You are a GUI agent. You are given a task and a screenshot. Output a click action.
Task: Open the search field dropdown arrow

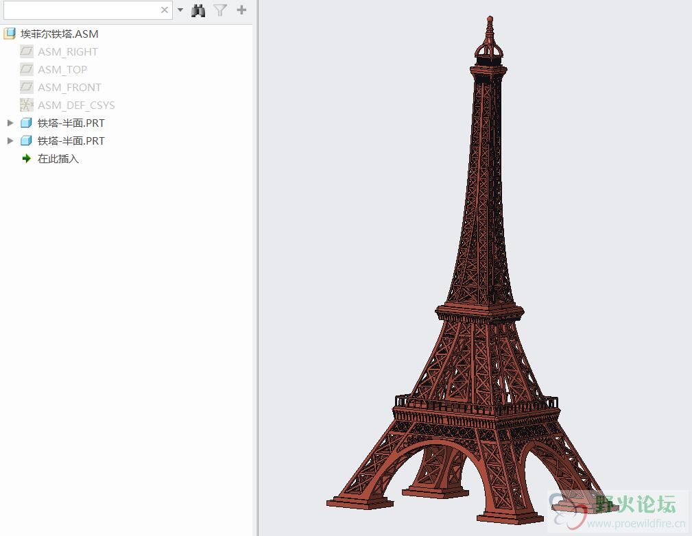pos(180,10)
